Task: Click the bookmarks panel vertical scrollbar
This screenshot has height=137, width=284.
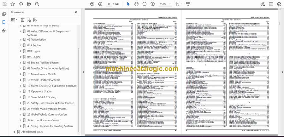Action: point(79,90)
